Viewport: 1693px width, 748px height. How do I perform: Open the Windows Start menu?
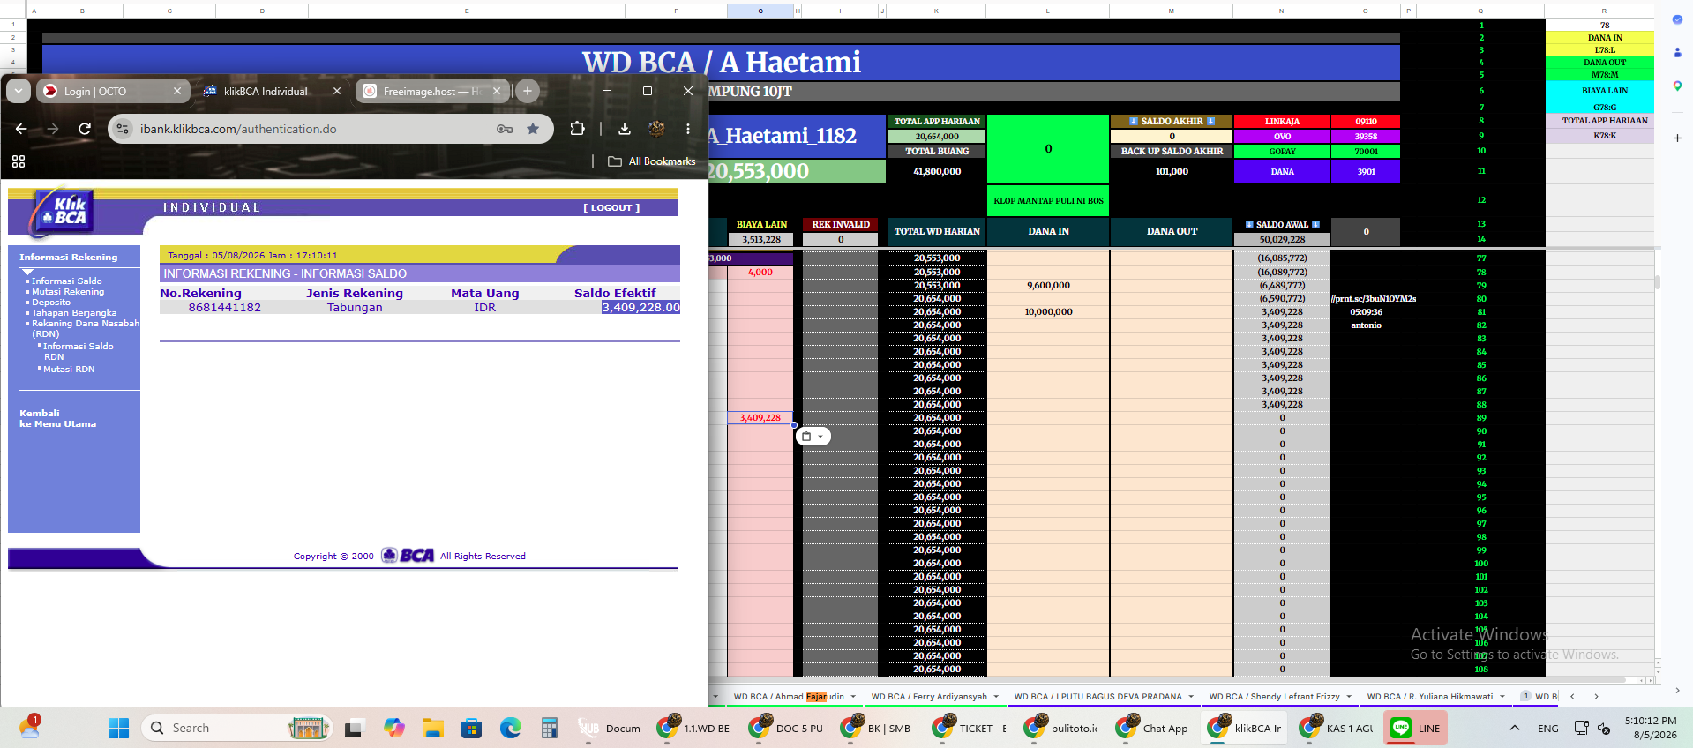[x=118, y=728]
